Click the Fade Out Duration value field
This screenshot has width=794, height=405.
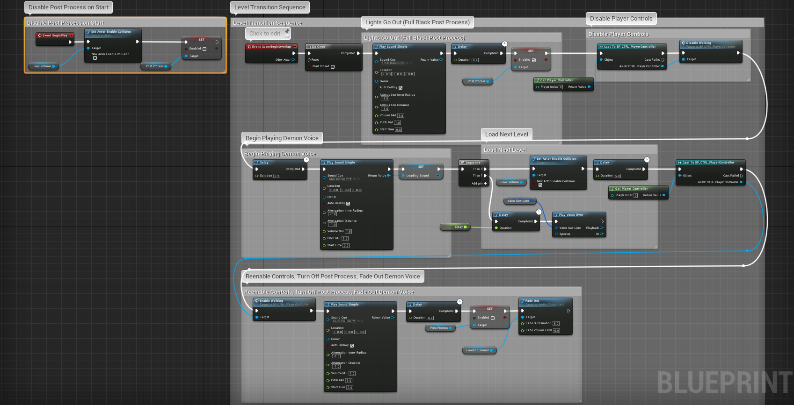coord(556,323)
